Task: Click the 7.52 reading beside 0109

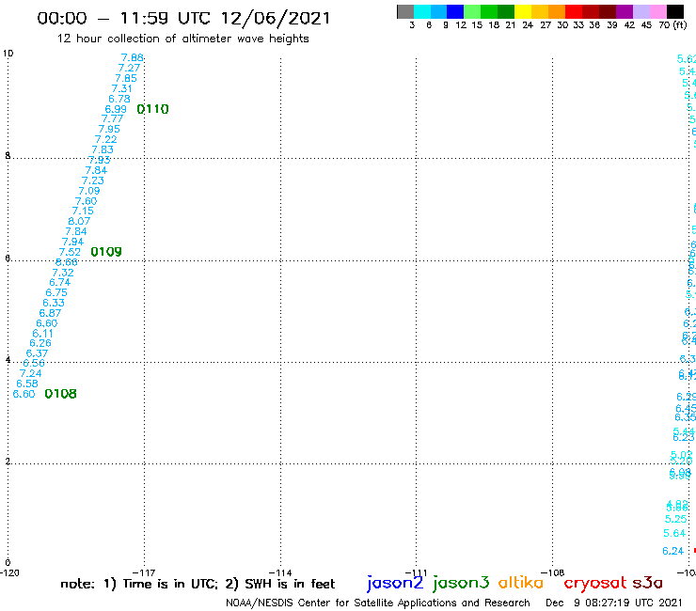Action: tap(70, 252)
